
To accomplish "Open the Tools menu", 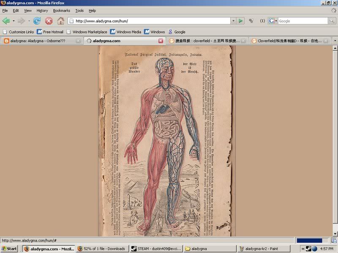I will point(79,11).
